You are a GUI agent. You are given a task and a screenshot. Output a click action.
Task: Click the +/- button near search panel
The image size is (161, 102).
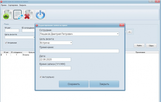point(129,32)
